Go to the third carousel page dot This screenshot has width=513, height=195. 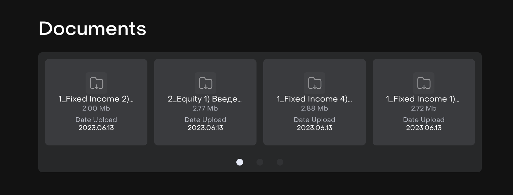click(x=280, y=162)
